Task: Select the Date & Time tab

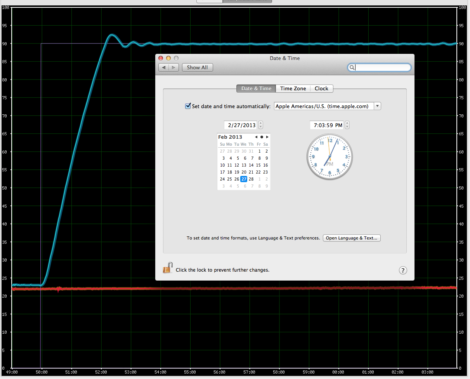Action: pyautogui.click(x=256, y=88)
